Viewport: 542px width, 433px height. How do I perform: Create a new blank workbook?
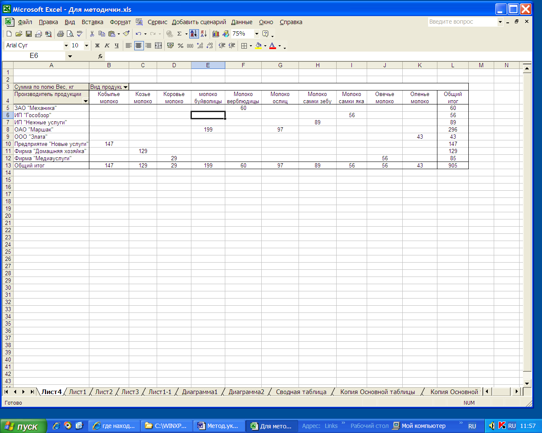coord(9,34)
